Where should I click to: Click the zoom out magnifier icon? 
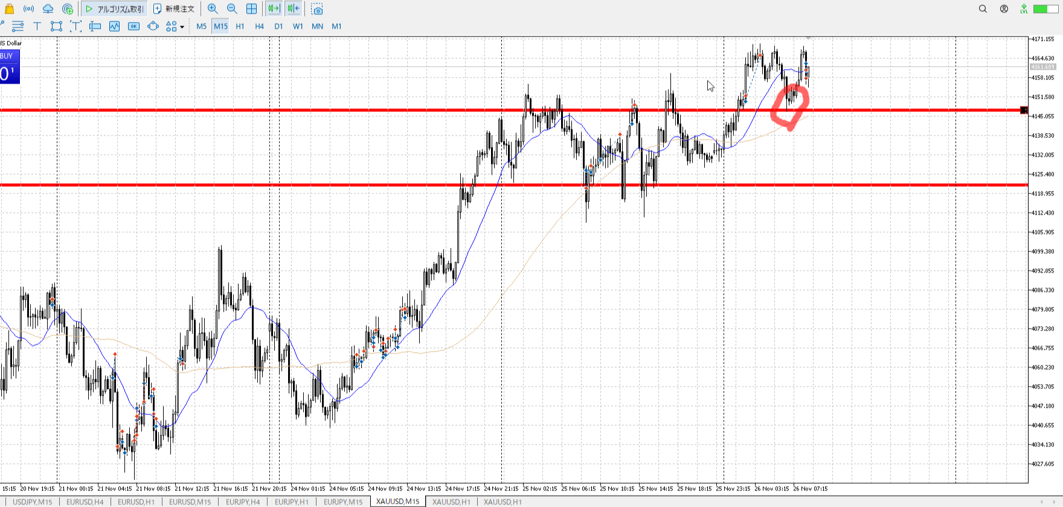(232, 9)
